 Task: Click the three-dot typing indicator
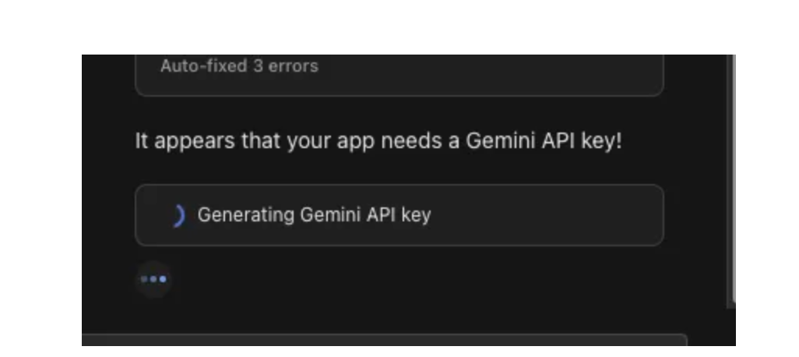click(x=153, y=279)
